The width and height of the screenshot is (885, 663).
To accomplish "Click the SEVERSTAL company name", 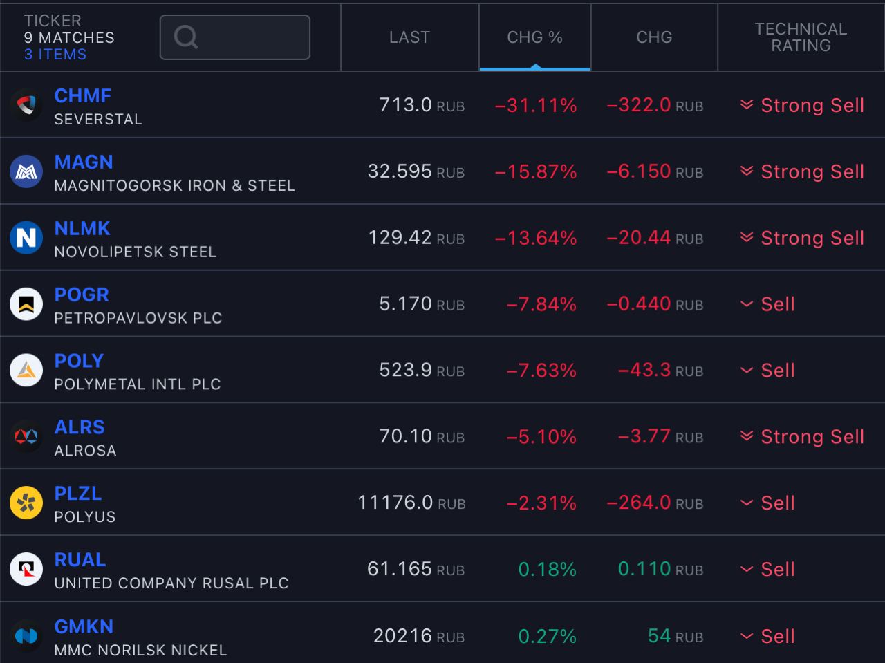I will click(x=98, y=120).
